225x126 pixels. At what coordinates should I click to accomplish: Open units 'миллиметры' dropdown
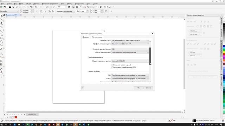coord(69,11)
